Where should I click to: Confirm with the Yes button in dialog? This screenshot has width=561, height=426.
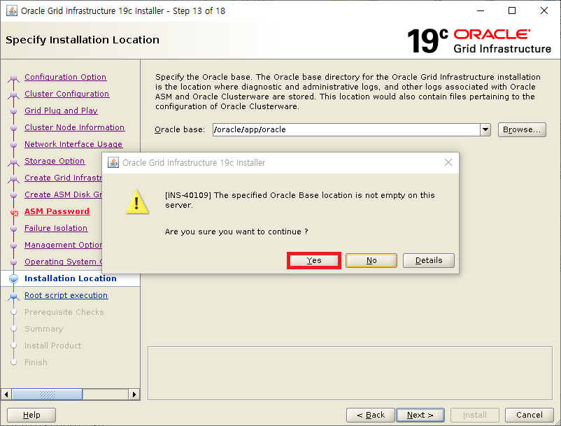point(314,260)
